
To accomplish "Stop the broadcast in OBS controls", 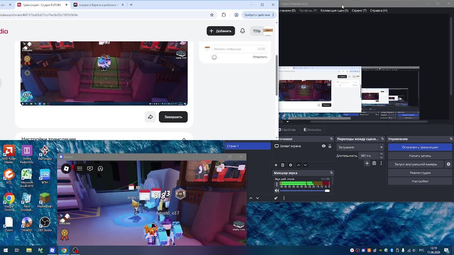I will (420, 147).
